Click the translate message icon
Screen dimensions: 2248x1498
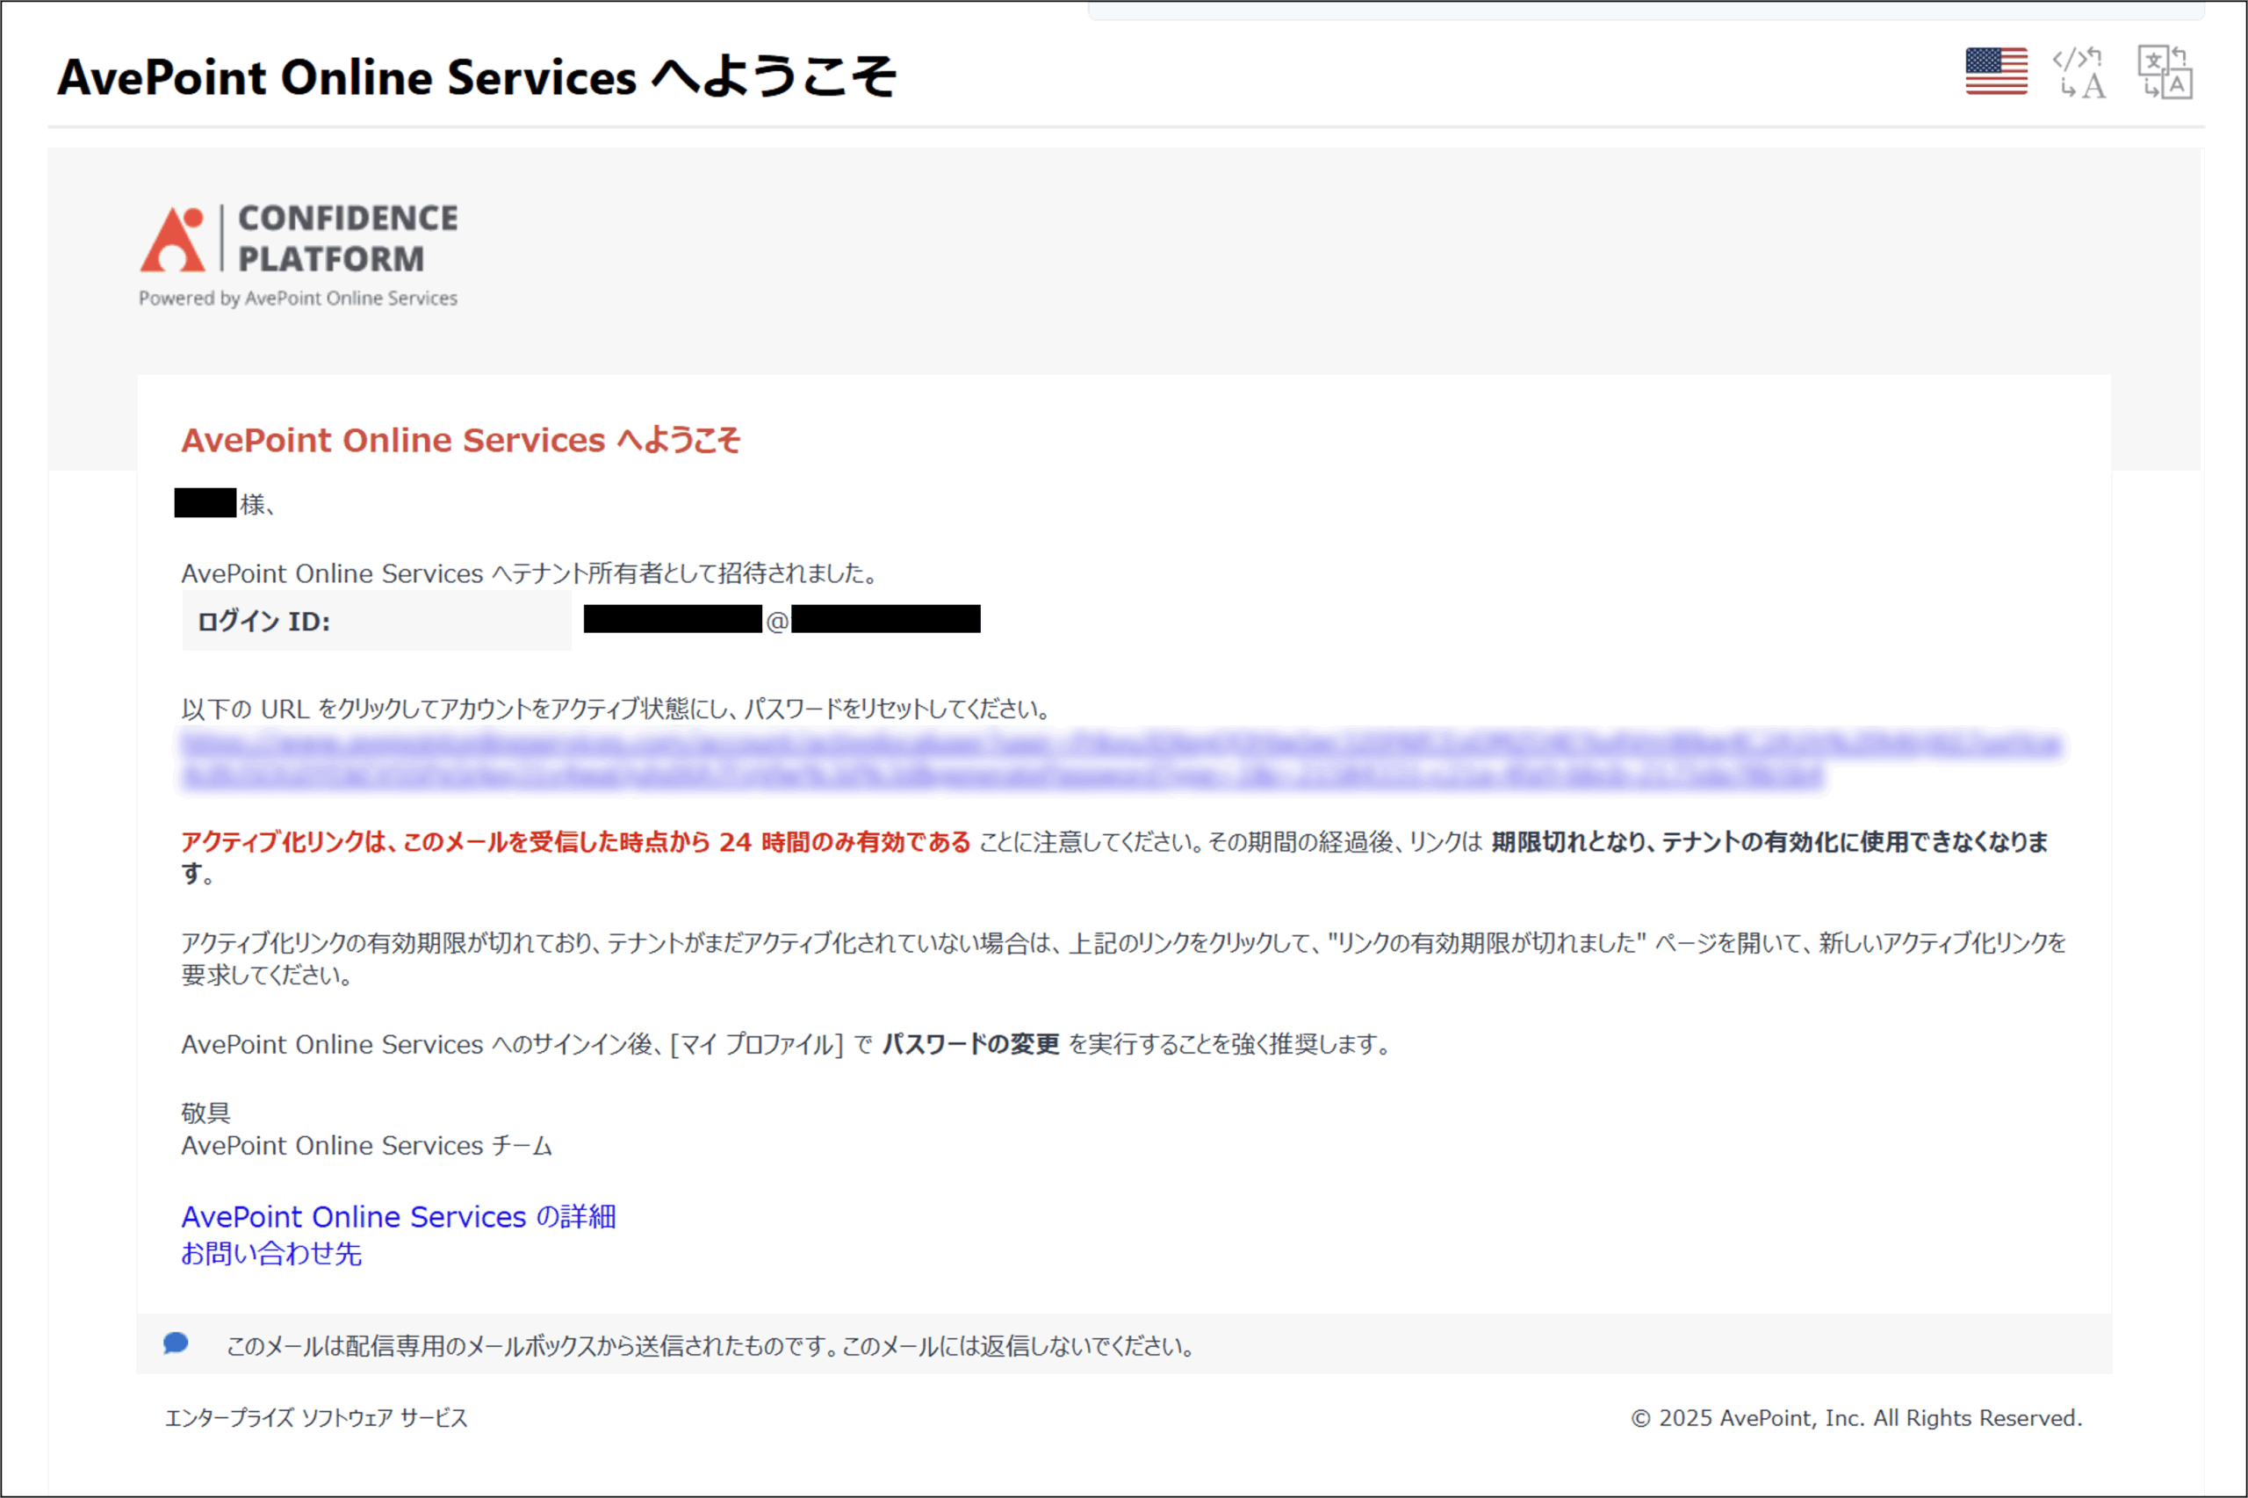pyautogui.click(x=2164, y=72)
